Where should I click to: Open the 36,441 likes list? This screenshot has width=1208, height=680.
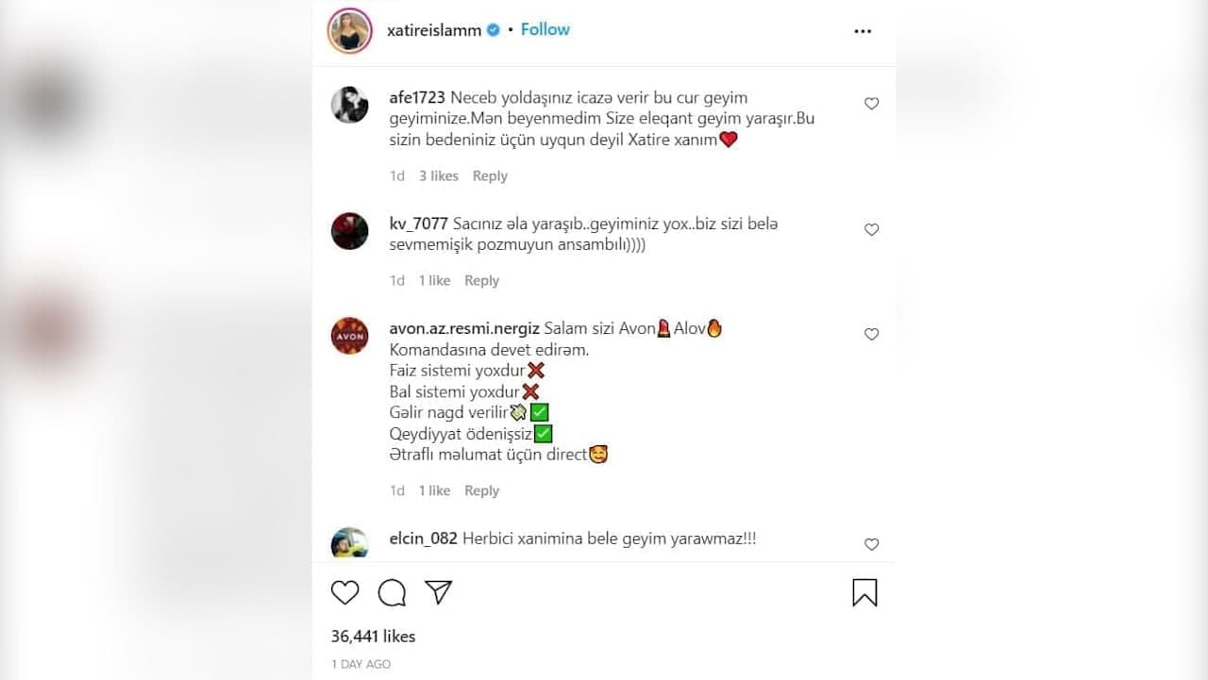click(373, 637)
